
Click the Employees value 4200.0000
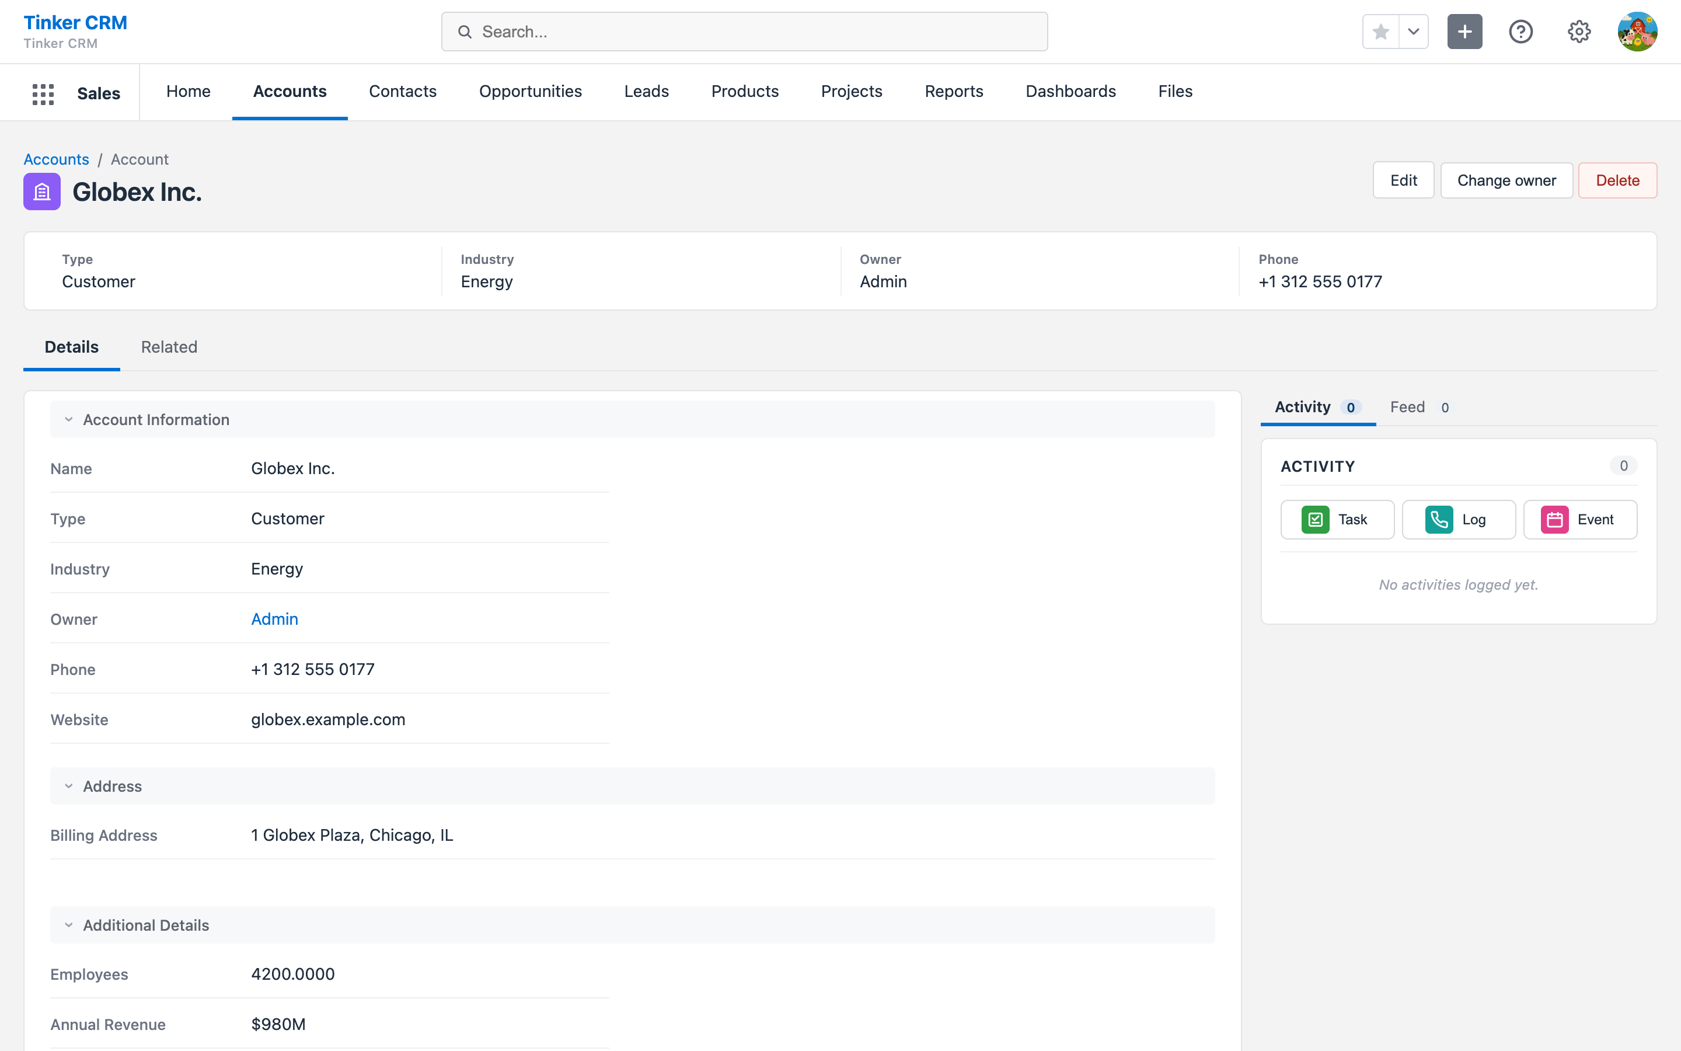292,975
